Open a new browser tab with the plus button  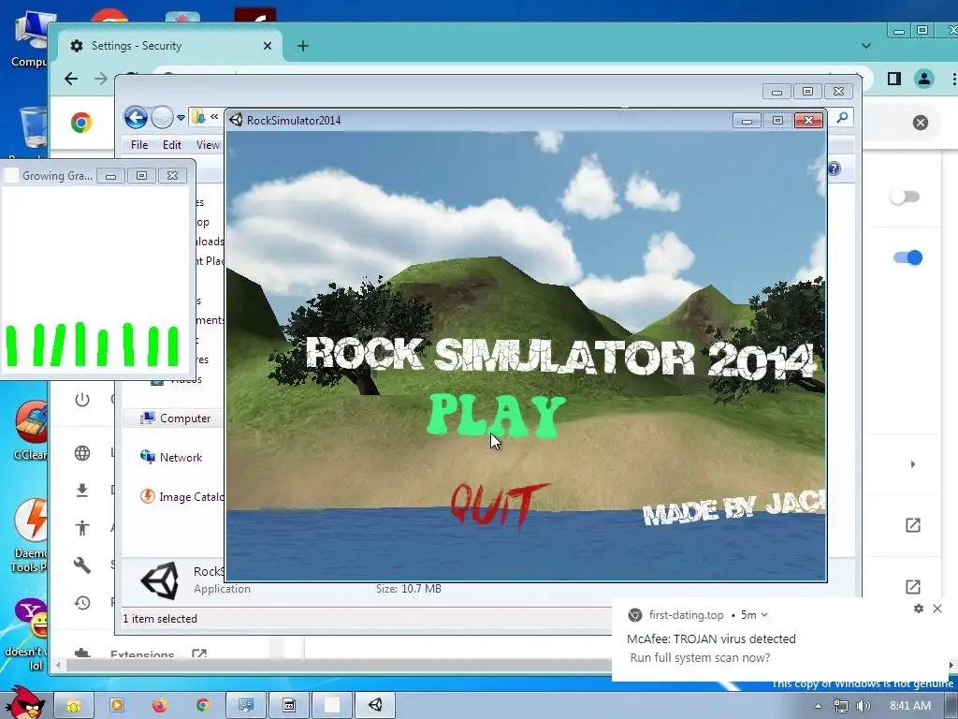303,46
